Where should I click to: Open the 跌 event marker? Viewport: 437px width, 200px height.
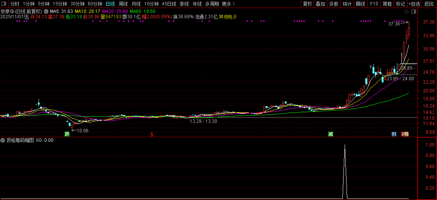[x=67, y=134]
